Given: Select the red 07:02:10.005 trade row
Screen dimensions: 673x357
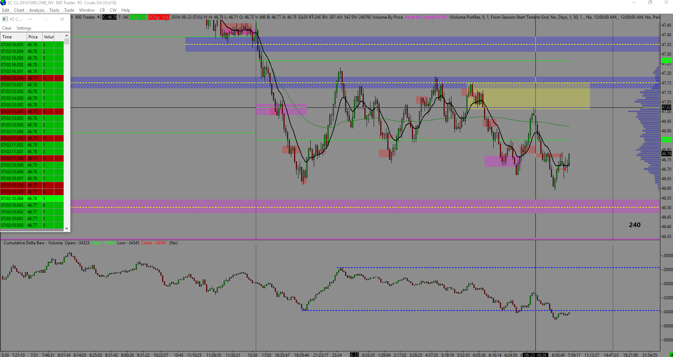Looking at the screenshot, I should click(32, 192).
